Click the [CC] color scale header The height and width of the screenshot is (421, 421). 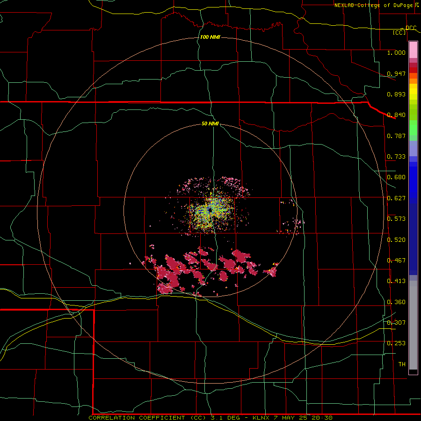coord(399,32)
